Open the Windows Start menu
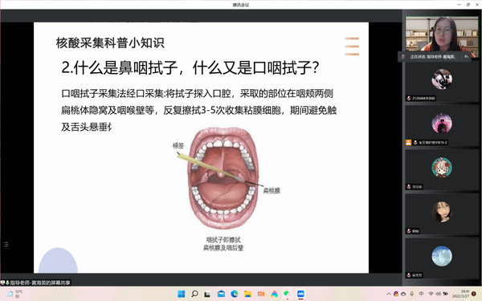 [182, 294]
